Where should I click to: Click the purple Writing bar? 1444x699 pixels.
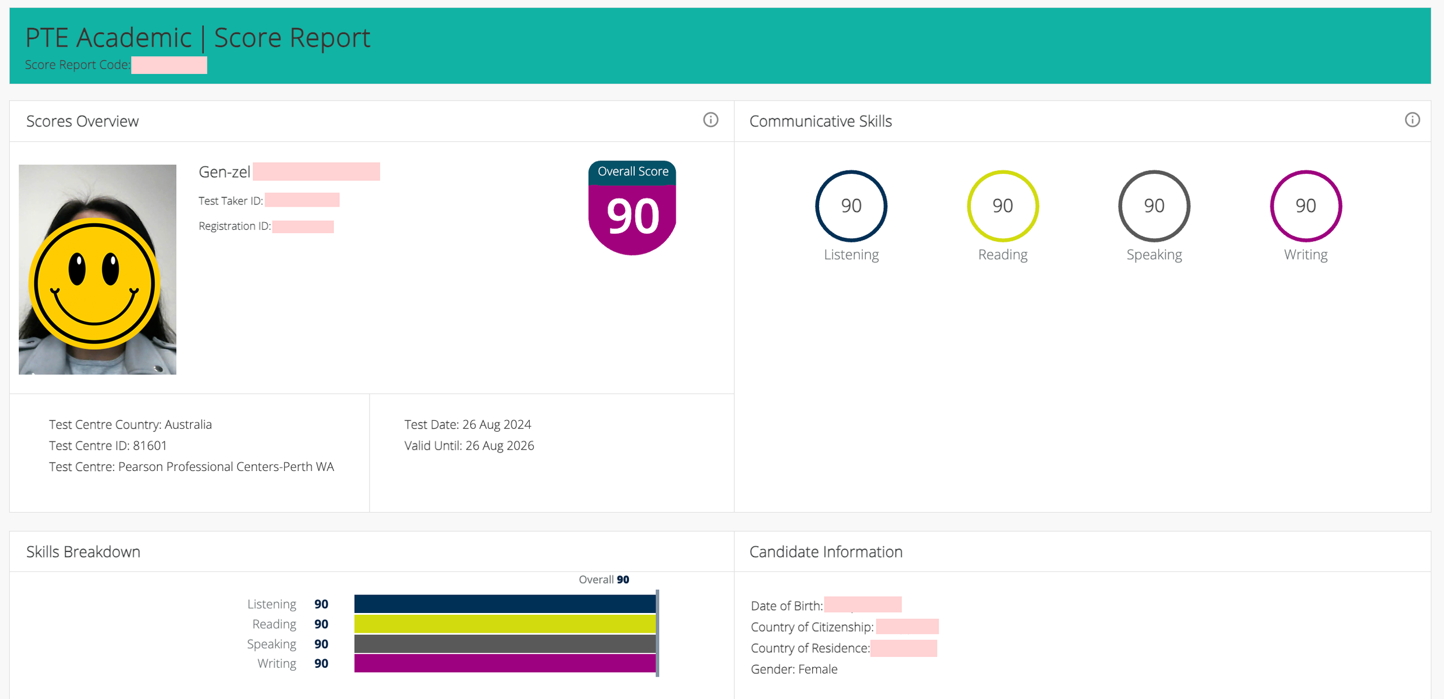(504, 663)
